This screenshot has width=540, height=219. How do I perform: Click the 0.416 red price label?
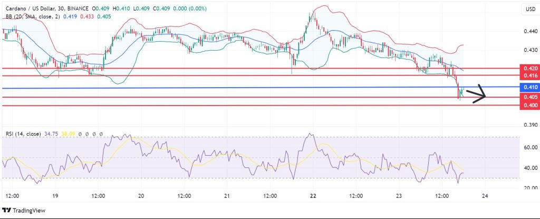point(529,76)
